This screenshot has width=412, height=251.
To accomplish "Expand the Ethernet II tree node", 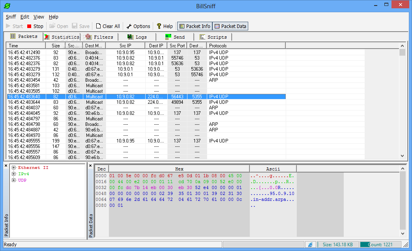I will point(14,167).
